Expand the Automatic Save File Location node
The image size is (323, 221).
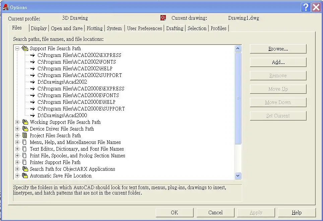[x=17, y=176]
